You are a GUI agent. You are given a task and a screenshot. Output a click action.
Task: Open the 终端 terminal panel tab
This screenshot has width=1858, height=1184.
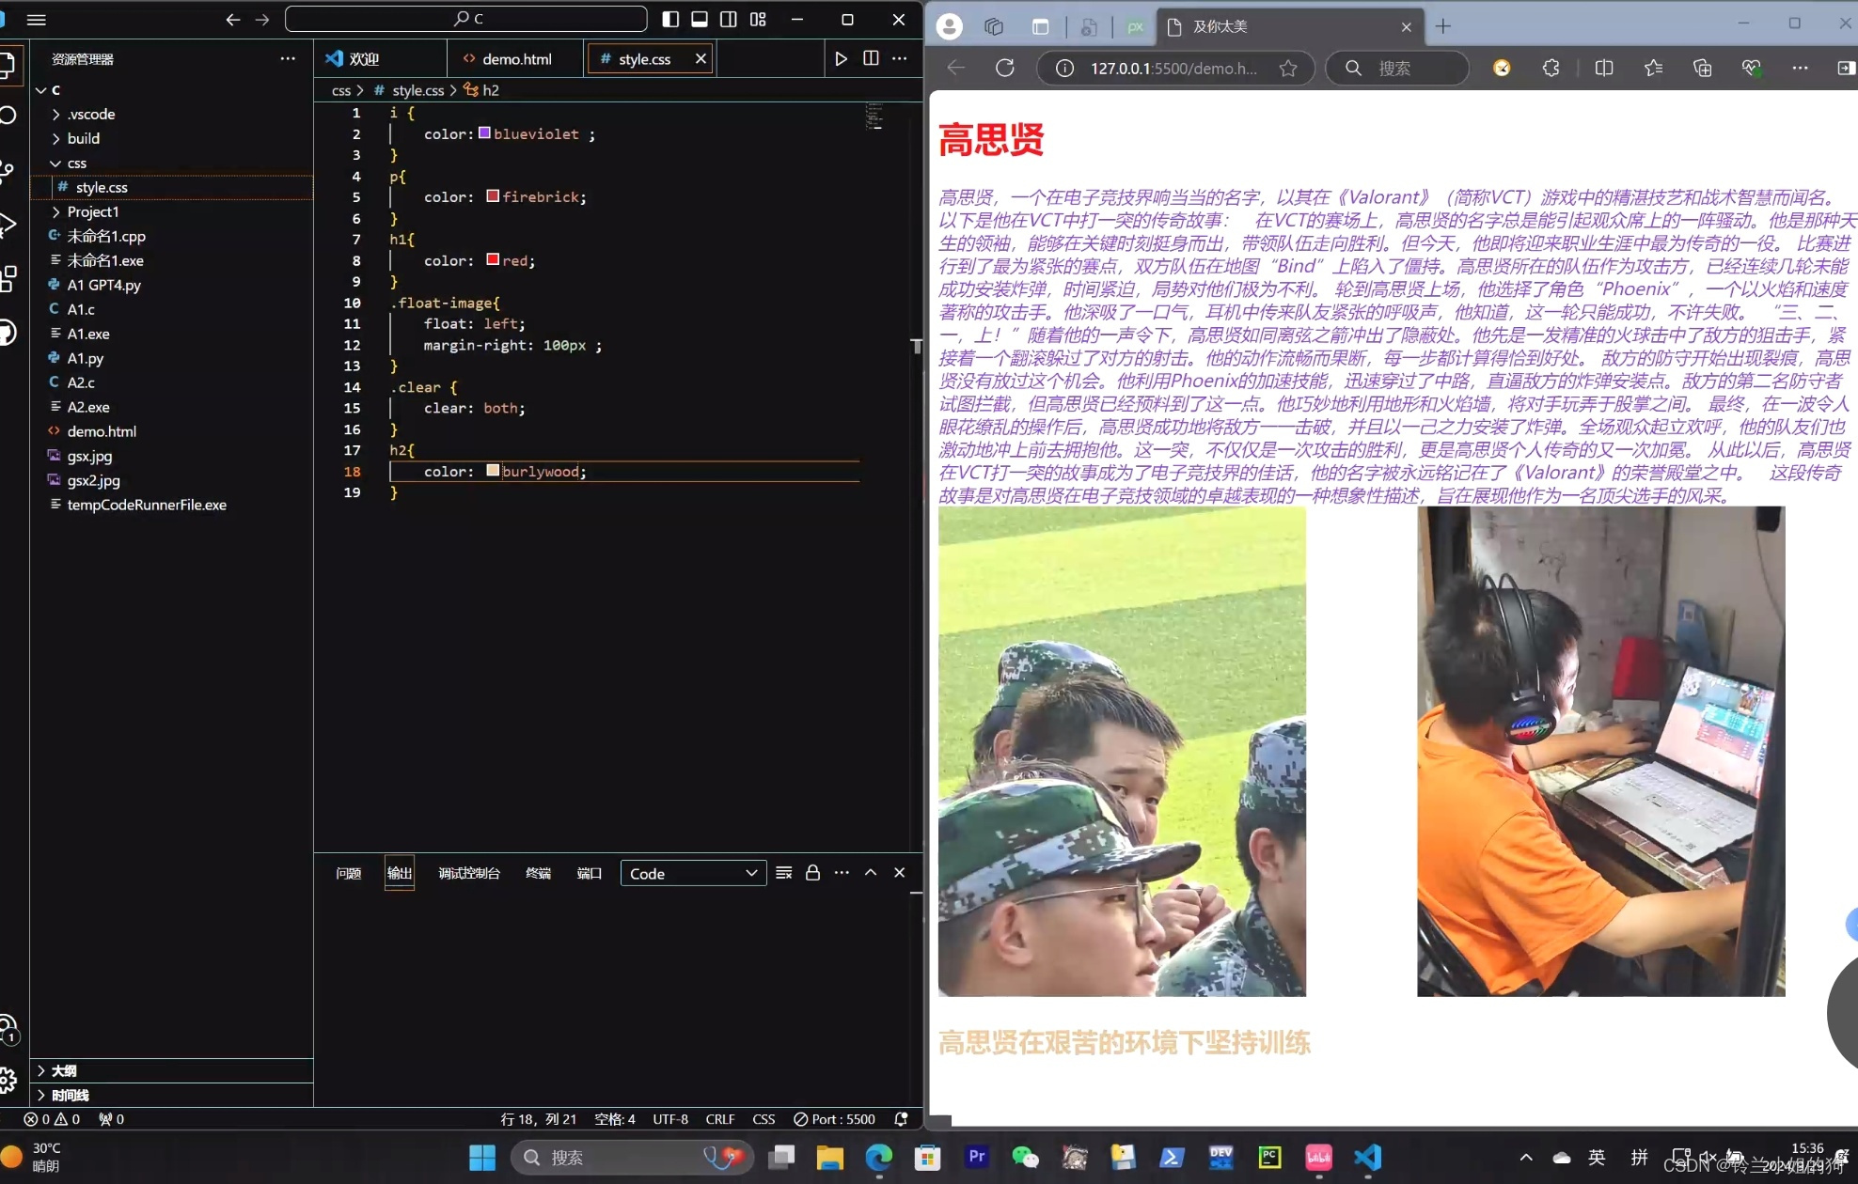pyautogui.click(x=538, y=873)
